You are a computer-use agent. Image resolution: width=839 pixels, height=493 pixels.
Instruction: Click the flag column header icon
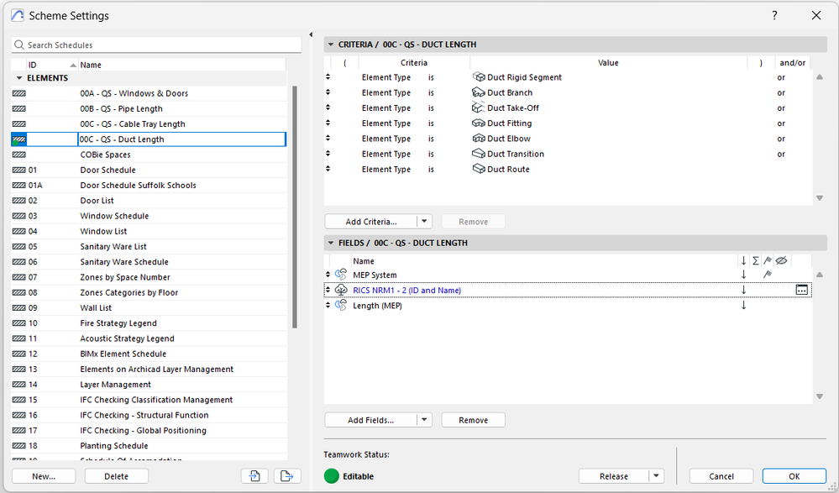coord(768,260)
